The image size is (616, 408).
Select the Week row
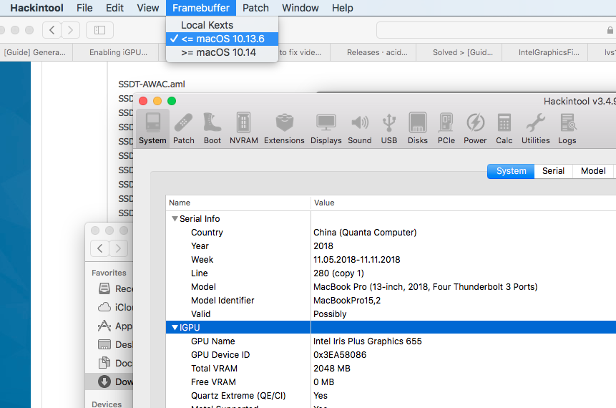point(391,259)
